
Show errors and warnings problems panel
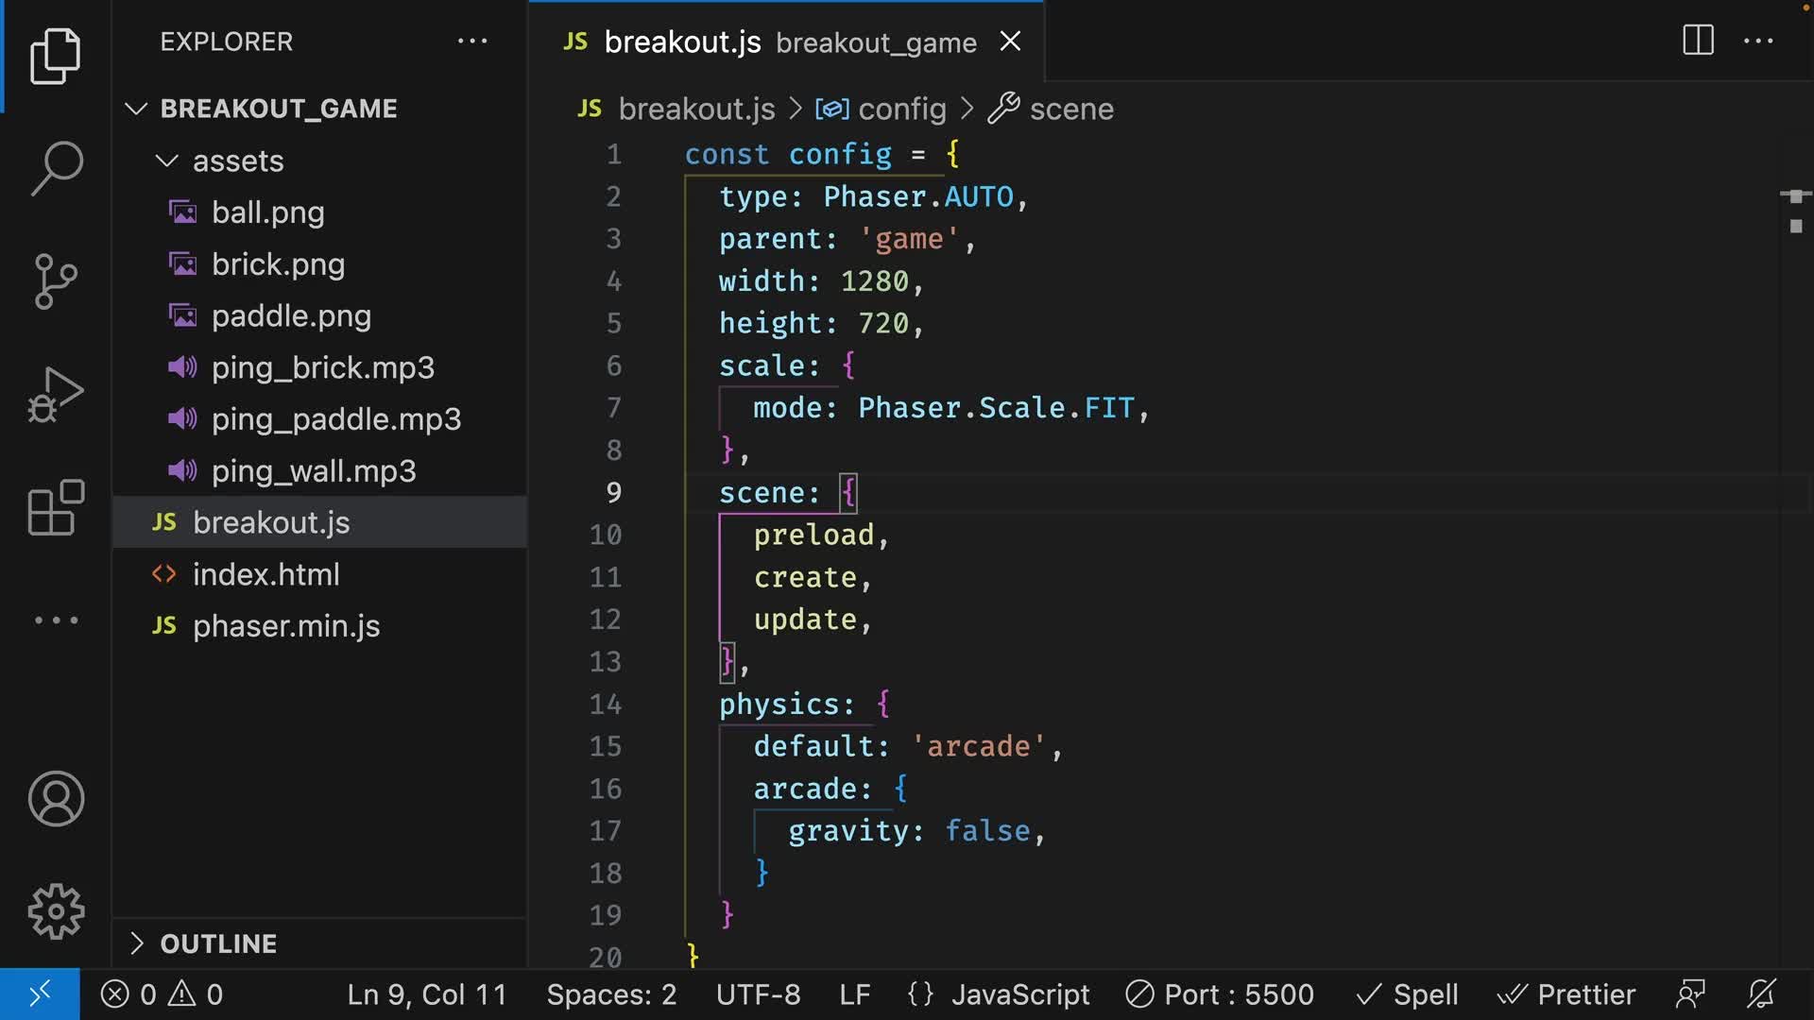[162, 994]
